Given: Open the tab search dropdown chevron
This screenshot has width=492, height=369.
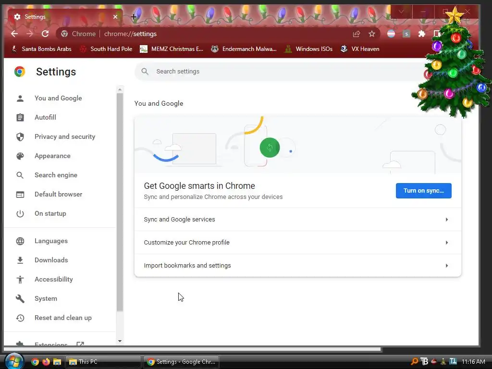Looking at the screenshot, I should click(x=401, y=12).
